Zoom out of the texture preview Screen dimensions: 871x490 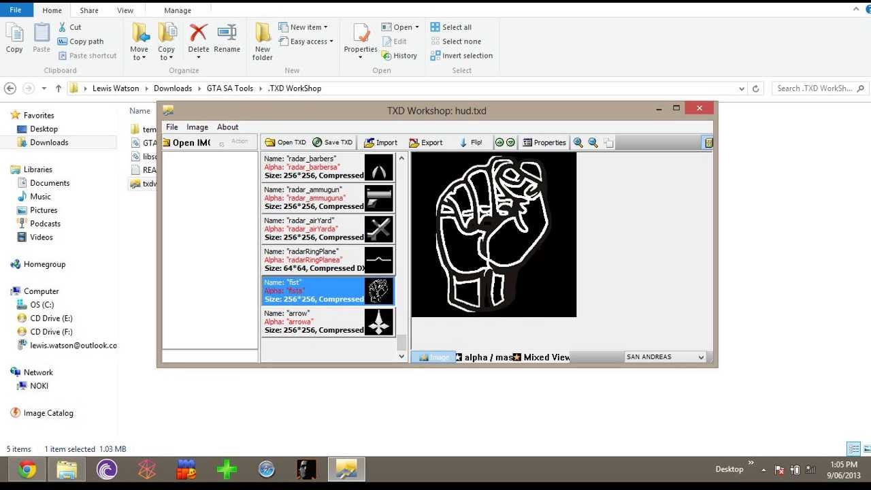[591, 142]
